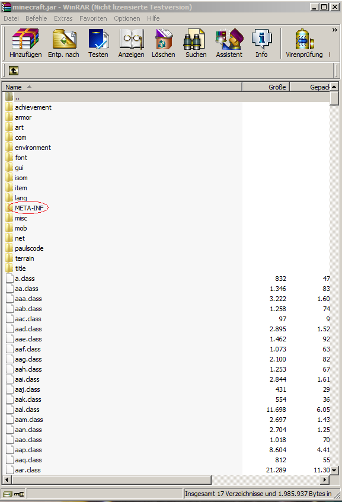Select the paulscode folder
The width and height of the screenshot is (342, 502).
pos(29,248)
